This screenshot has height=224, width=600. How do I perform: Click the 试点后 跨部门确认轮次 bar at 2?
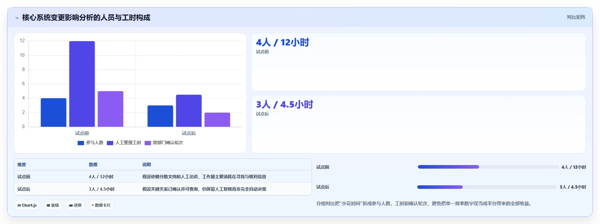point(217,120)
